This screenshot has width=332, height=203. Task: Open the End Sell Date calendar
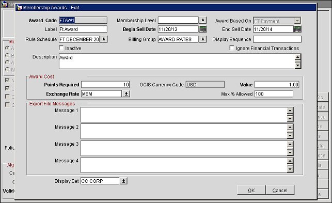pyautogui.click(x=297, y=29)
